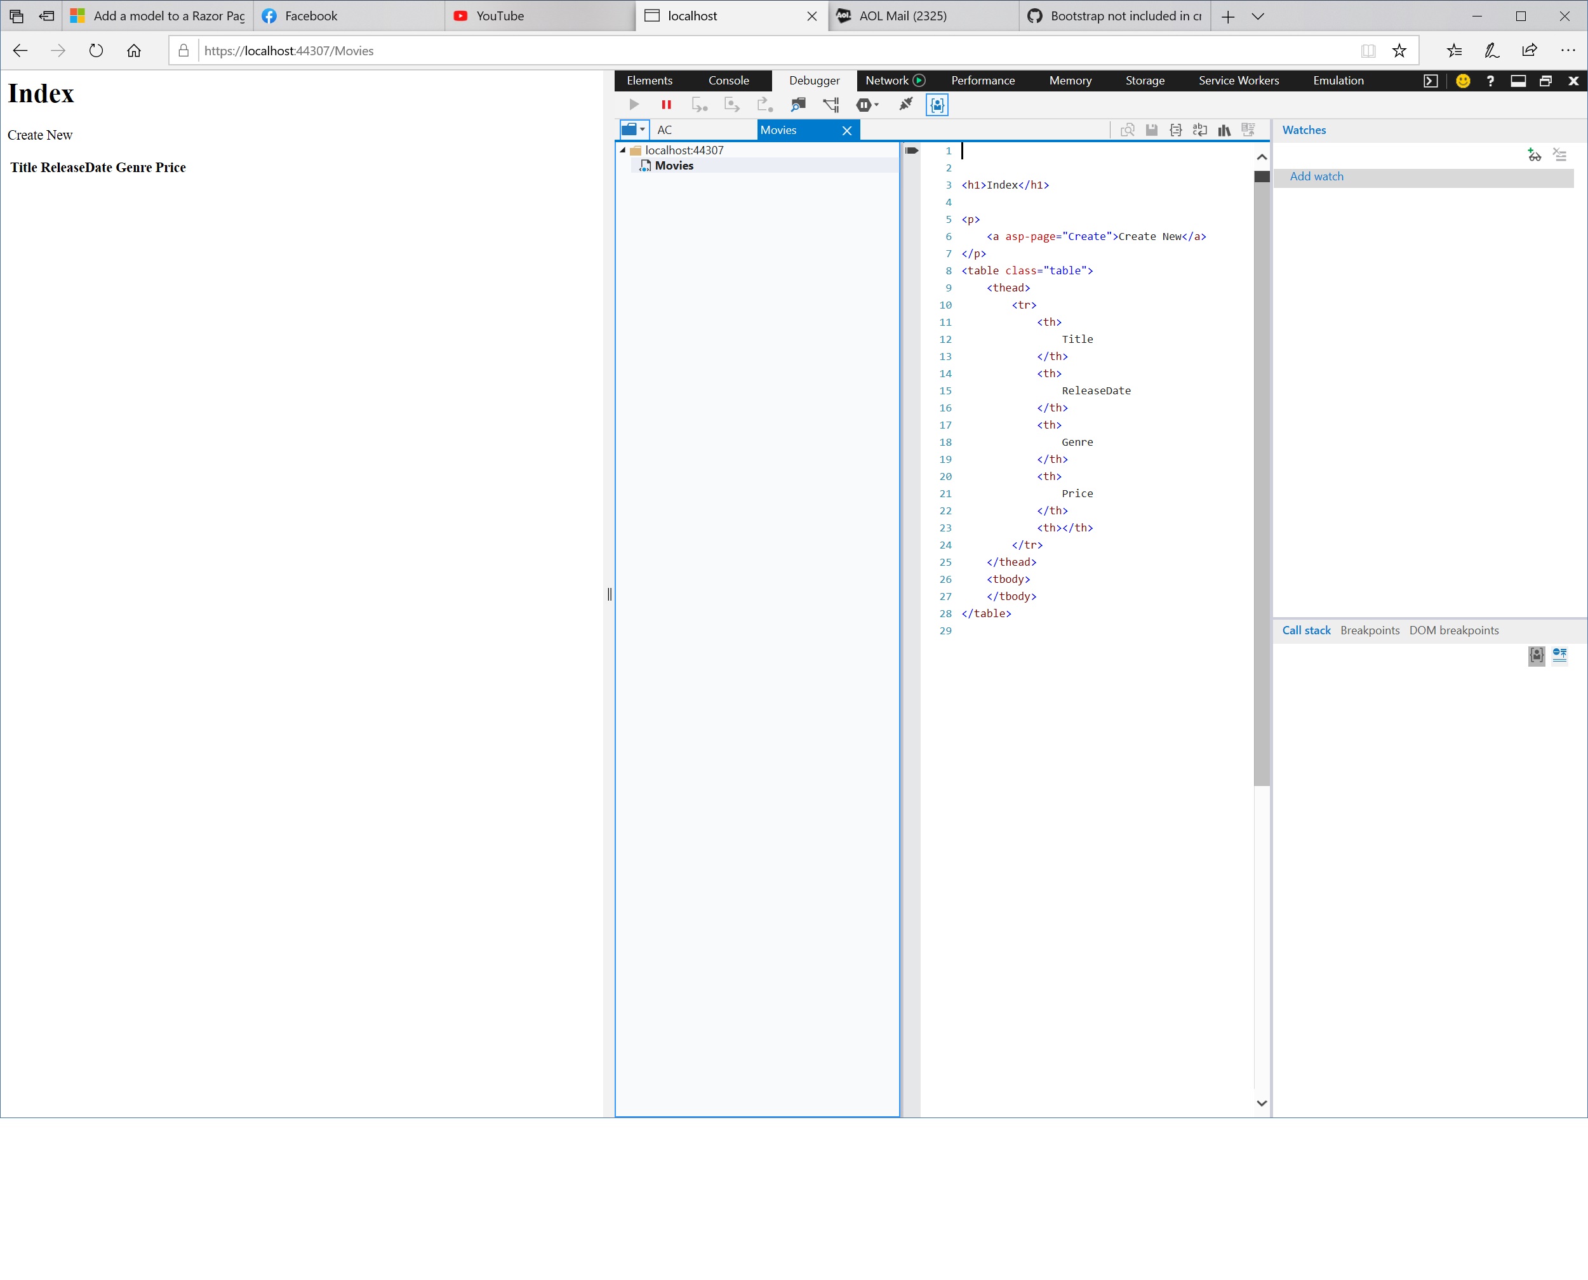Click the Create New link
The image size is (1588, 1280).
[40, 135]
